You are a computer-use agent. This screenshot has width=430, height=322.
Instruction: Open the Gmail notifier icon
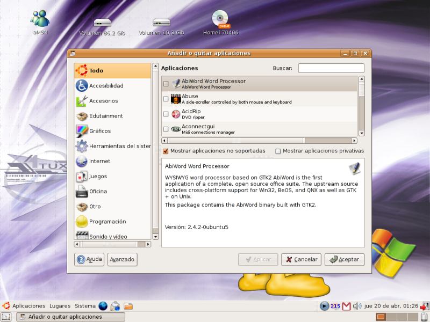pyautogui.click(x=346, y=306)
